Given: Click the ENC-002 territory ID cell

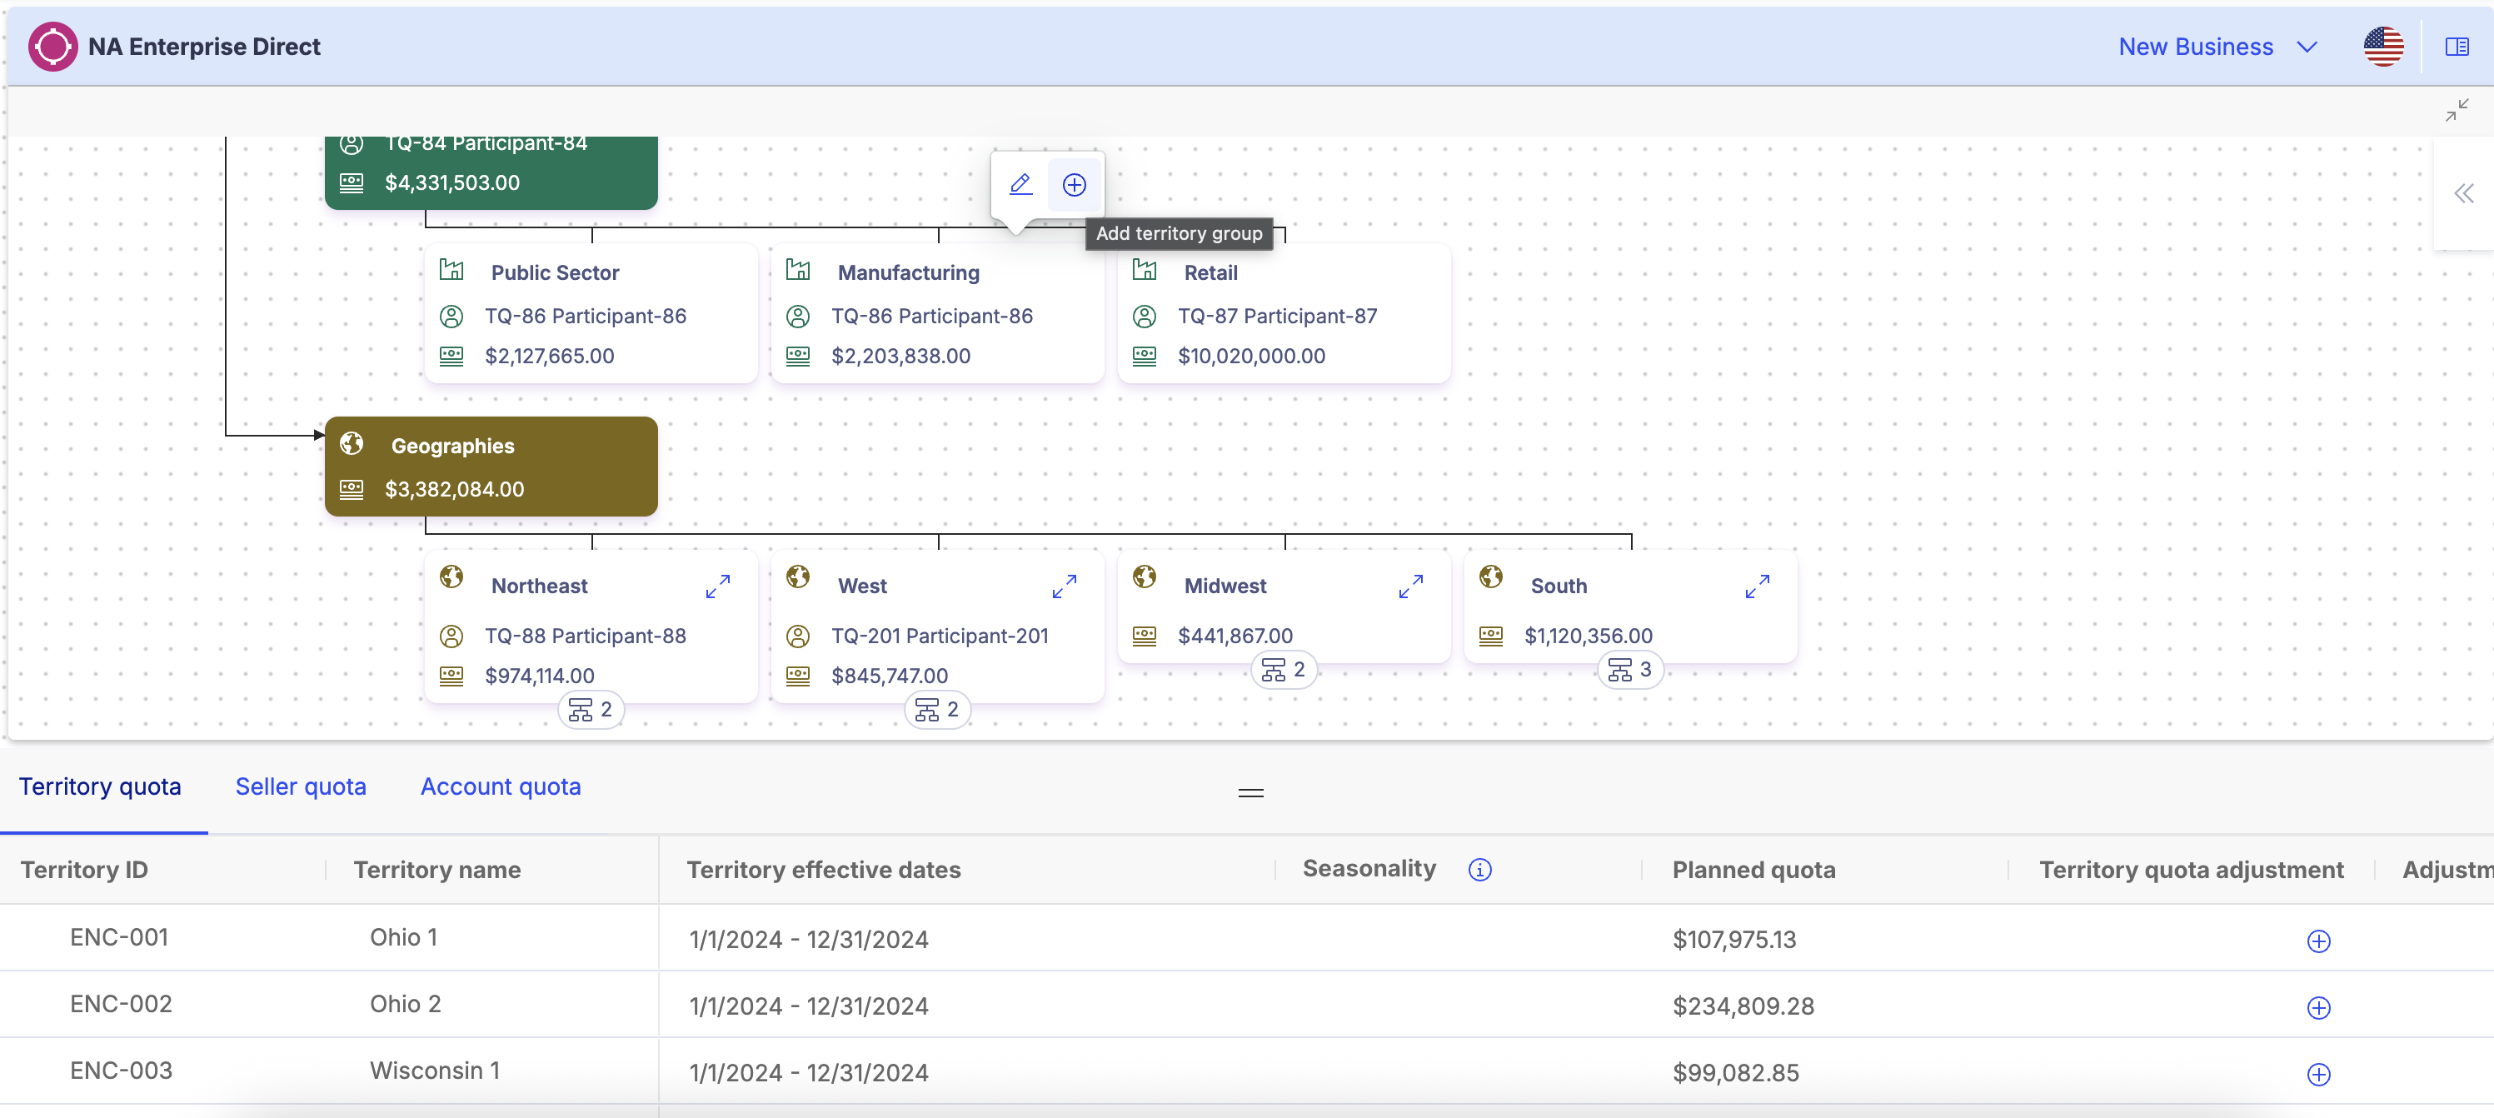Looking at the screenshot, I should point(121,1004).
